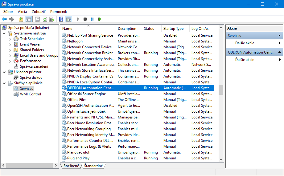Screen dimensions: 284x176
Task: Click the Export List toolbar icon
Action: [52, 19]
